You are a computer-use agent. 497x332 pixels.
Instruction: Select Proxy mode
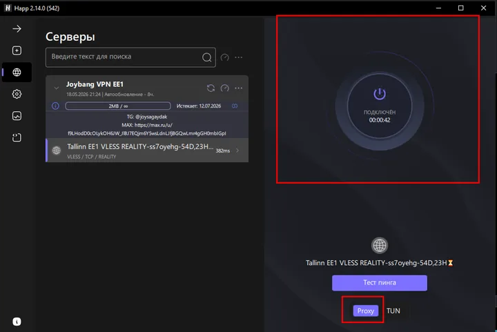(x=365, y=311)
